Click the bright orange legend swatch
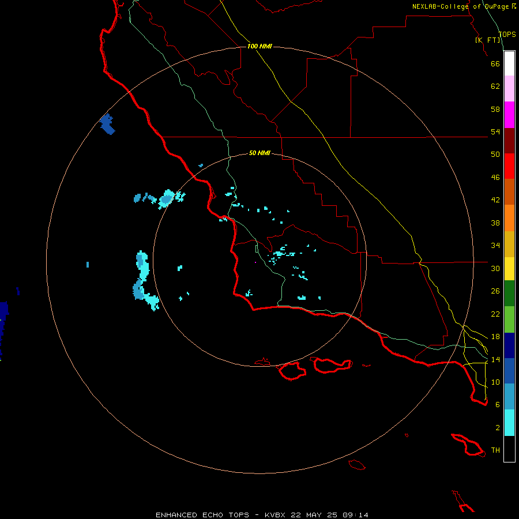This screenshot has height=519, width=519. [x=509, y=218]
